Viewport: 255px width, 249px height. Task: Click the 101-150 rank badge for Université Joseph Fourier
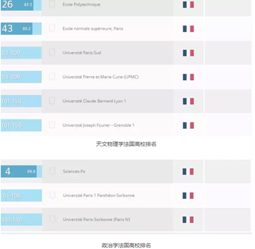click(x=21, y=125)
